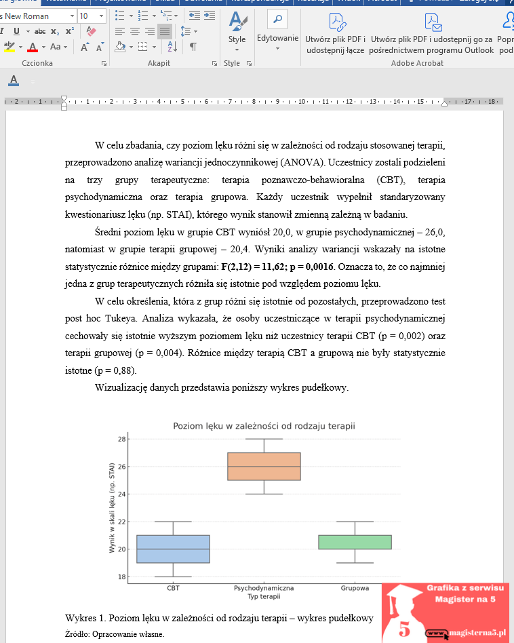Expand the bullet library dropdown arrow
Screen dimensions: 514x643
coord(131,16)
